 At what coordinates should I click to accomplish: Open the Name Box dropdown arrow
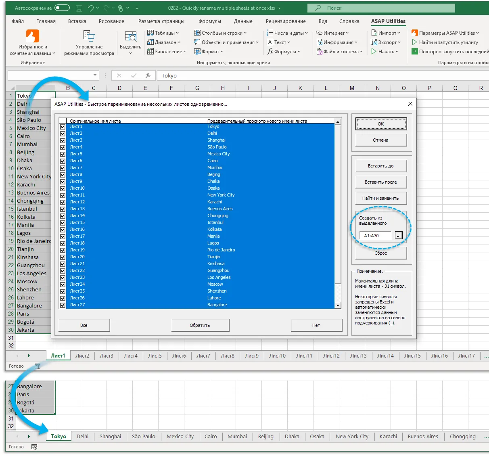point(95,75)
